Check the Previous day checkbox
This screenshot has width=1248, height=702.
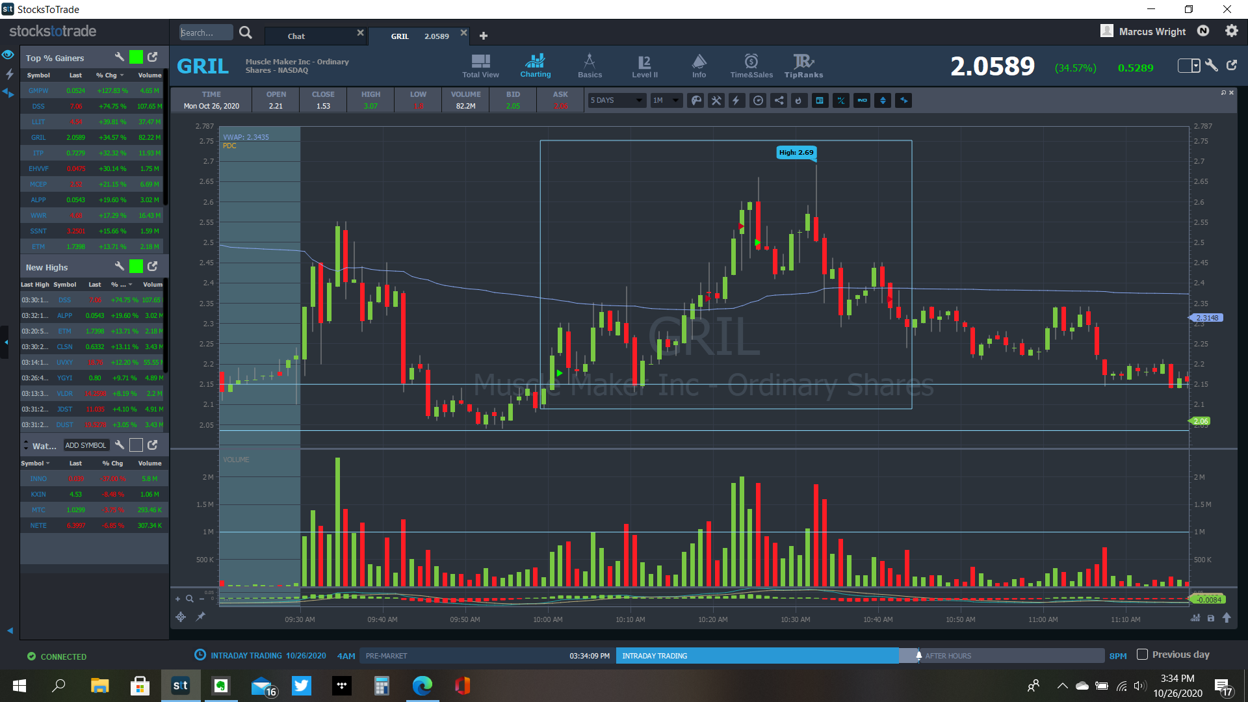(1142, 655)
